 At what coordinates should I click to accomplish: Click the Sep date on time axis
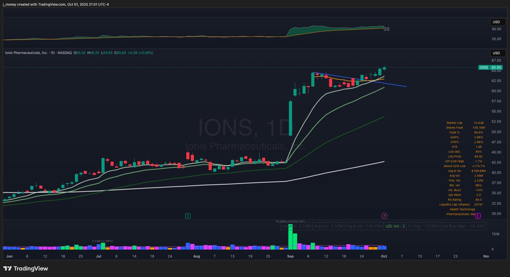(x=291, y=256)
